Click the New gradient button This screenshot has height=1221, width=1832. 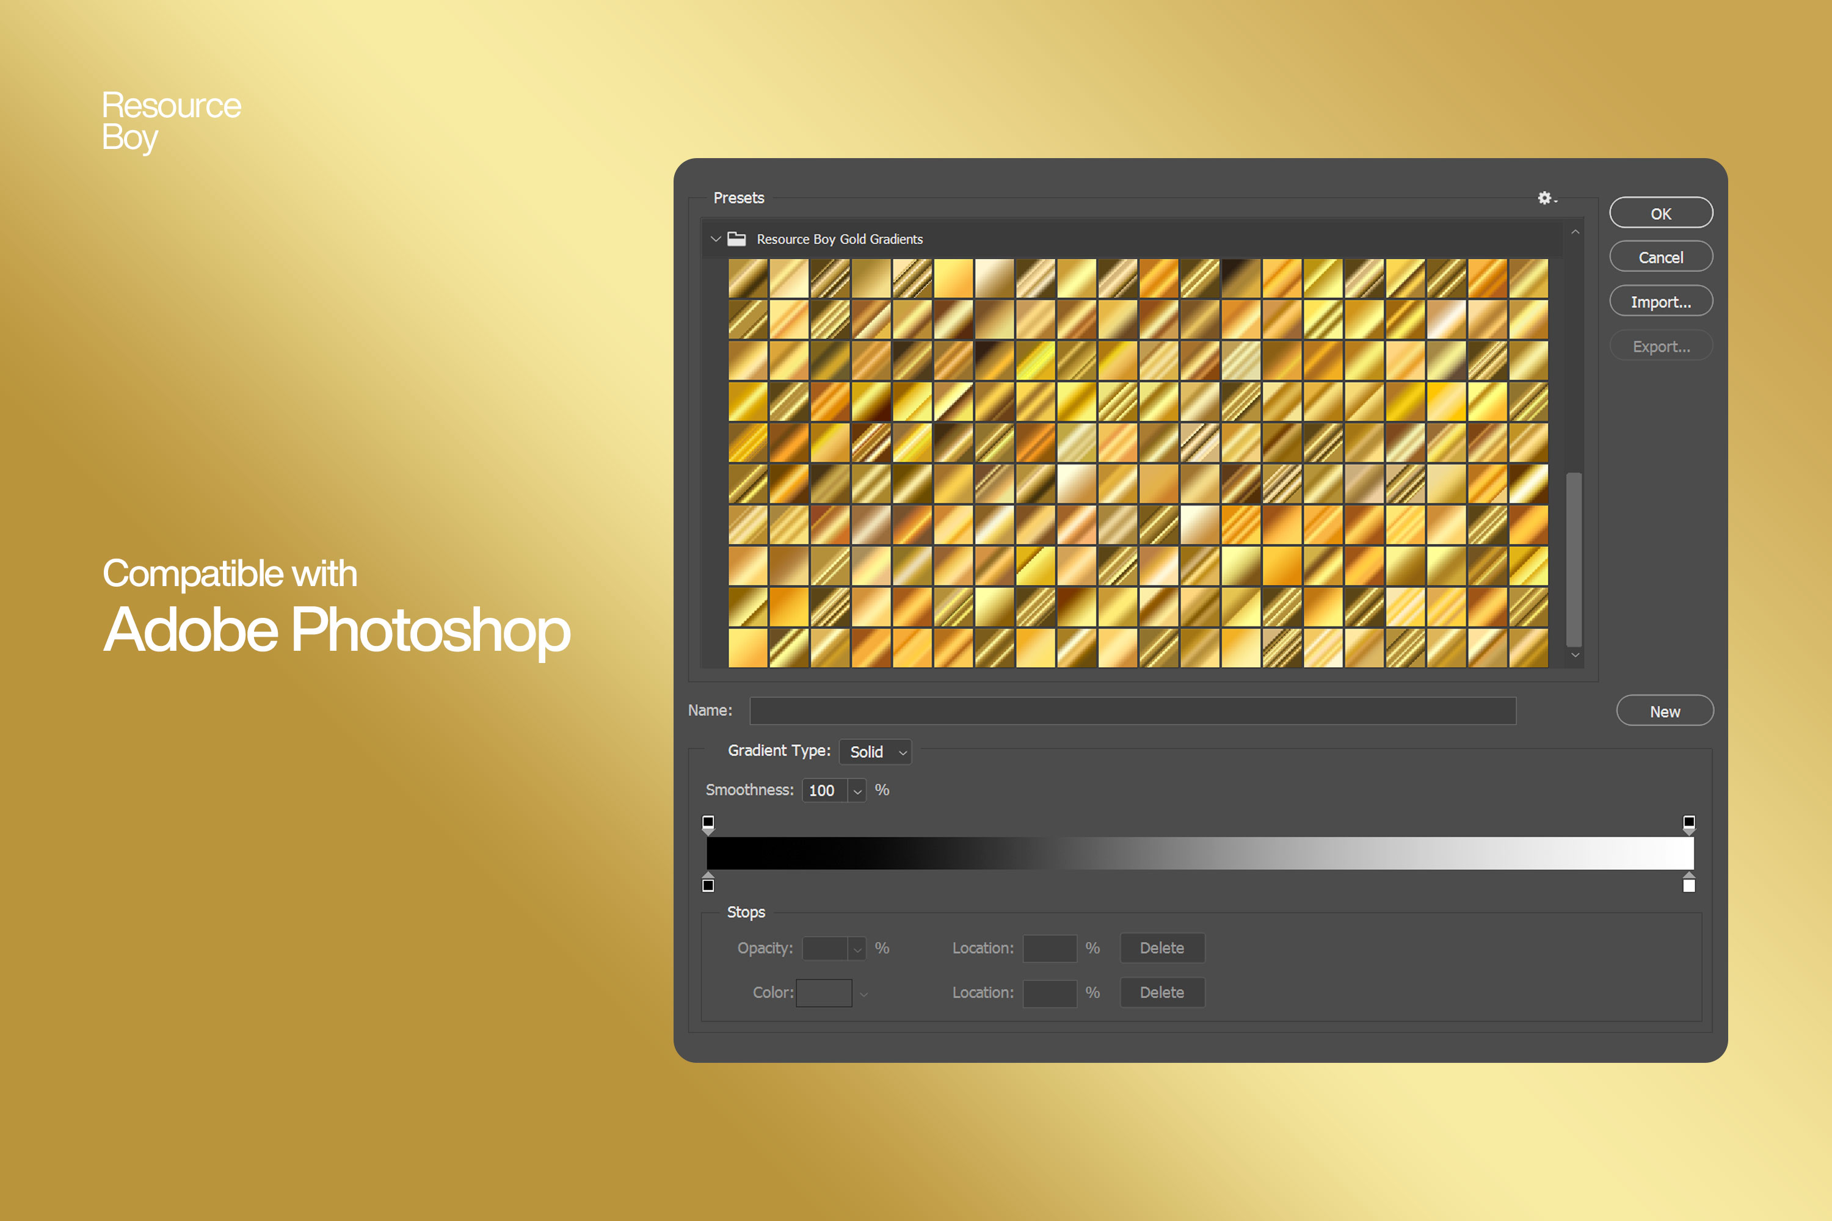click(1660, 711)
